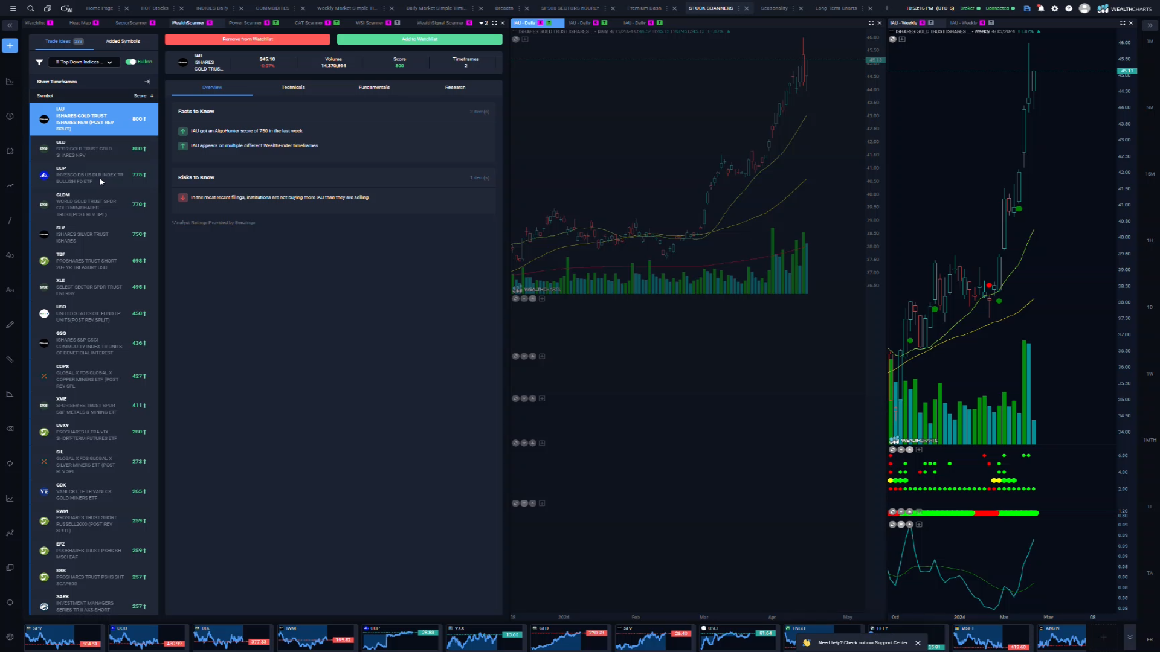Viewport: 1160px width, 652px height.
Task: Maximize the IAU Daily chart panel
Action: [871, 23]
